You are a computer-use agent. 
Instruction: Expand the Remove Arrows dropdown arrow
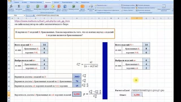click(x=133, y=10)
